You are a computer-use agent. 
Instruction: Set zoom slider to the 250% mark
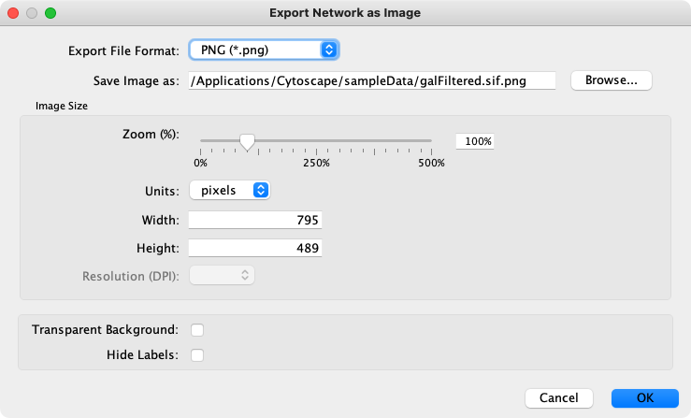coord(316,141)
